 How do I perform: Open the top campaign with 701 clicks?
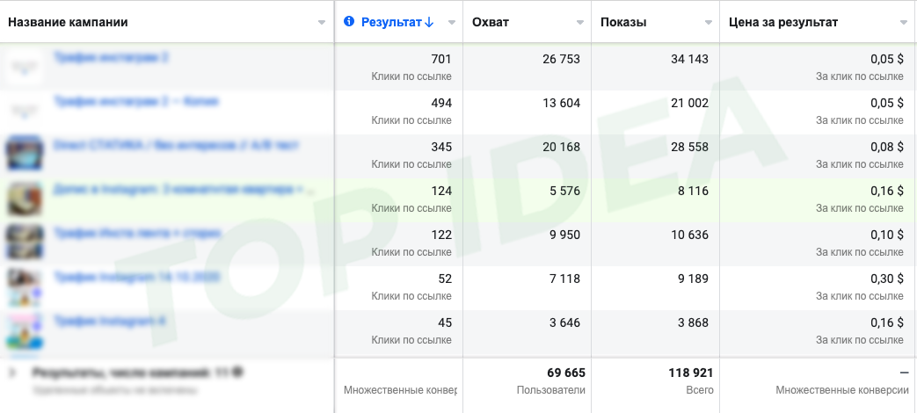click(112, 58)
